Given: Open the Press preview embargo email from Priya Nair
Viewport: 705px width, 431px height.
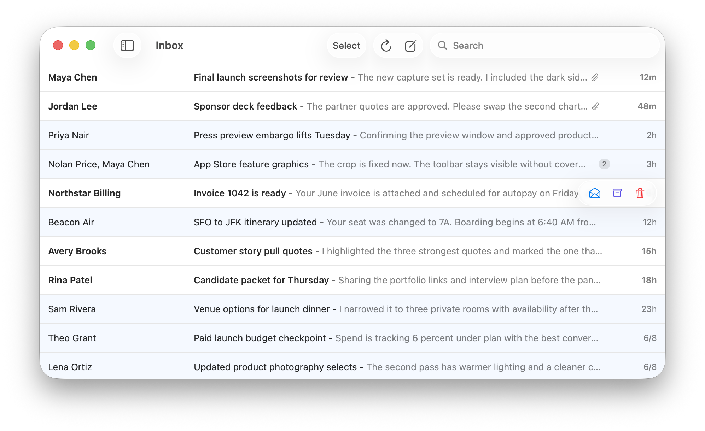Looking at the screenshot, I should coord(352,135).
